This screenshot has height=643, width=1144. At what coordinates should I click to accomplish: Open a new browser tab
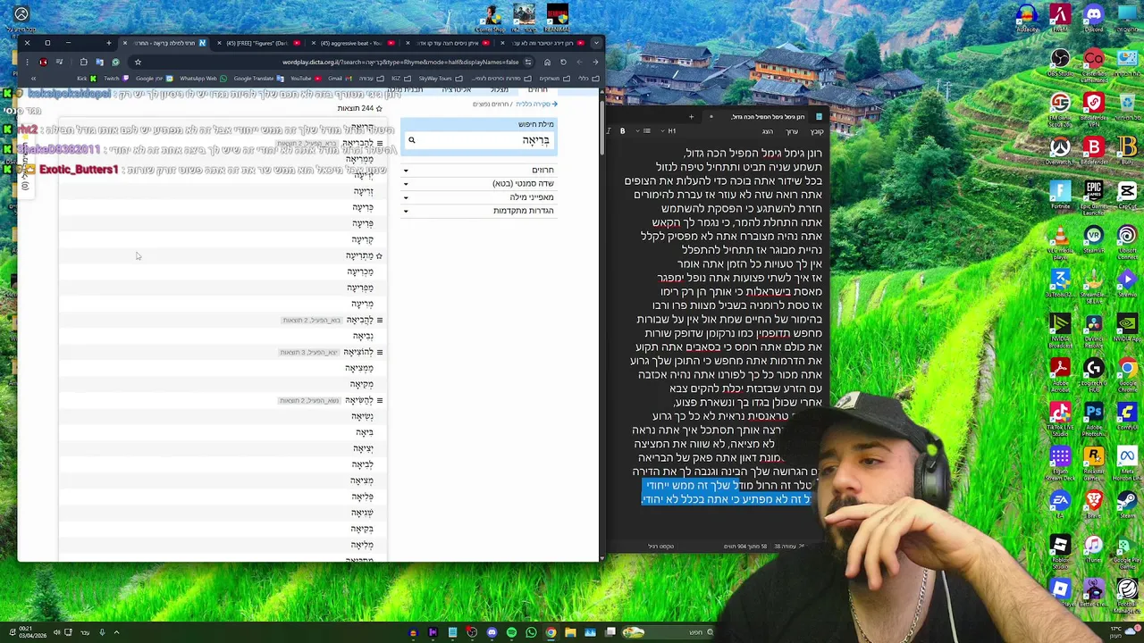109,43
